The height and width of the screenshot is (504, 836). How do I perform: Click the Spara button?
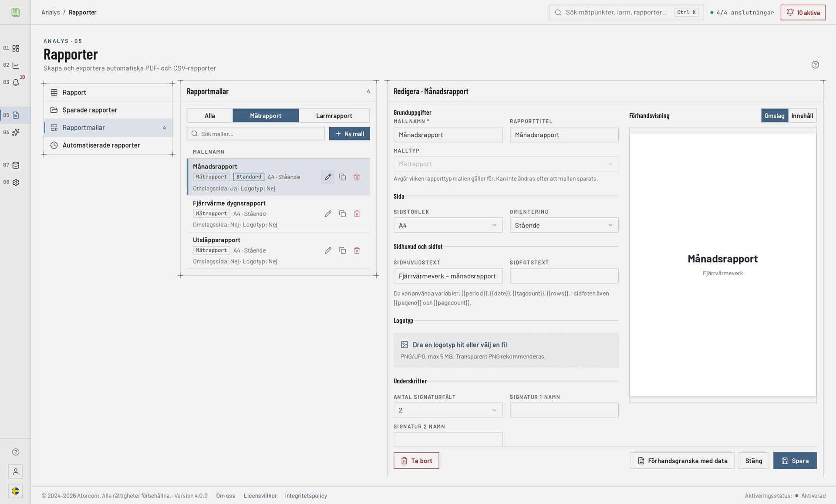coord(795,460)
